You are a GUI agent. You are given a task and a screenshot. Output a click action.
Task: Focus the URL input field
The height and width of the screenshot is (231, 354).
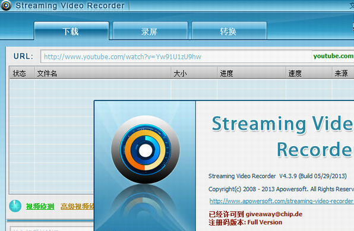[x=176, y=56]
